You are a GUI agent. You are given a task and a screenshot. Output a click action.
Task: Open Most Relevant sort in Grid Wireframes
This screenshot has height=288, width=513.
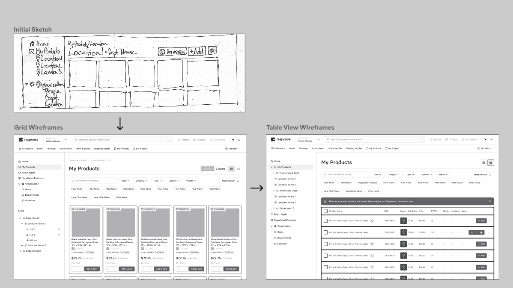pyautogui.click(x=230, y=181)
